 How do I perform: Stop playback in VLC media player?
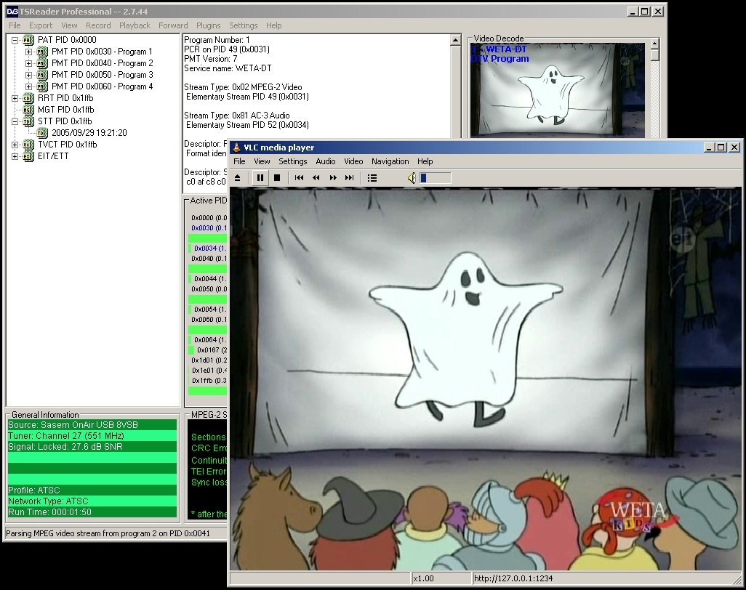pos(277,178)
